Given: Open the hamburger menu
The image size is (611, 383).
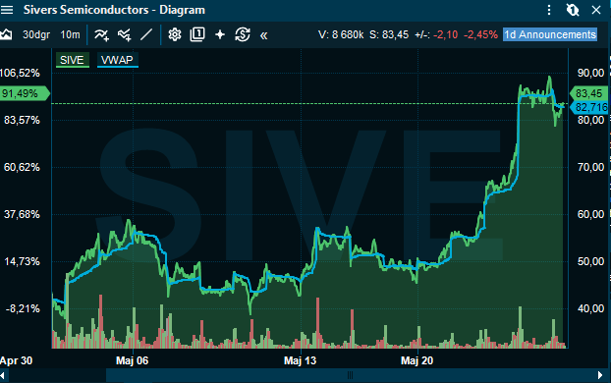Looking at the screenshot, I should (7, 10).
